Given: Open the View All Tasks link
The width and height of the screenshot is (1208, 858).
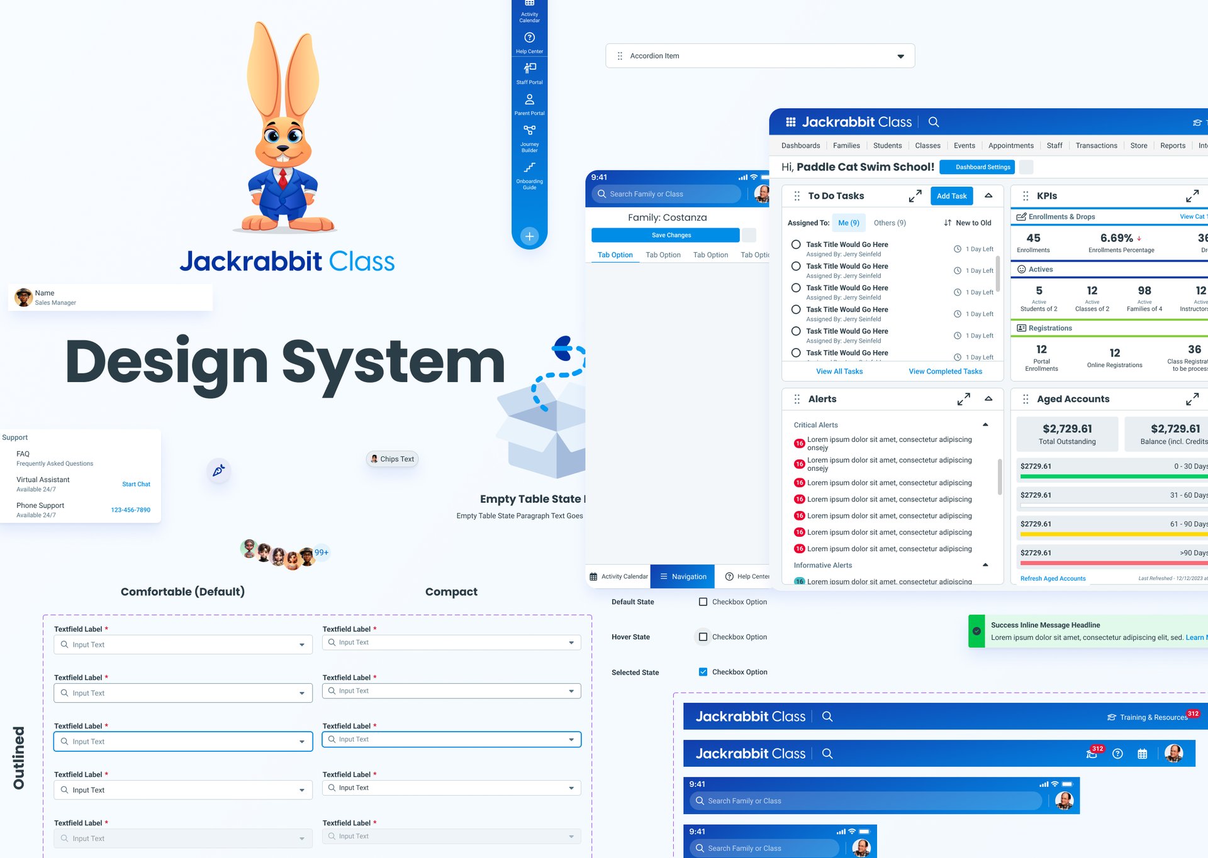Looking at the screenshot, I should point(839,371).
